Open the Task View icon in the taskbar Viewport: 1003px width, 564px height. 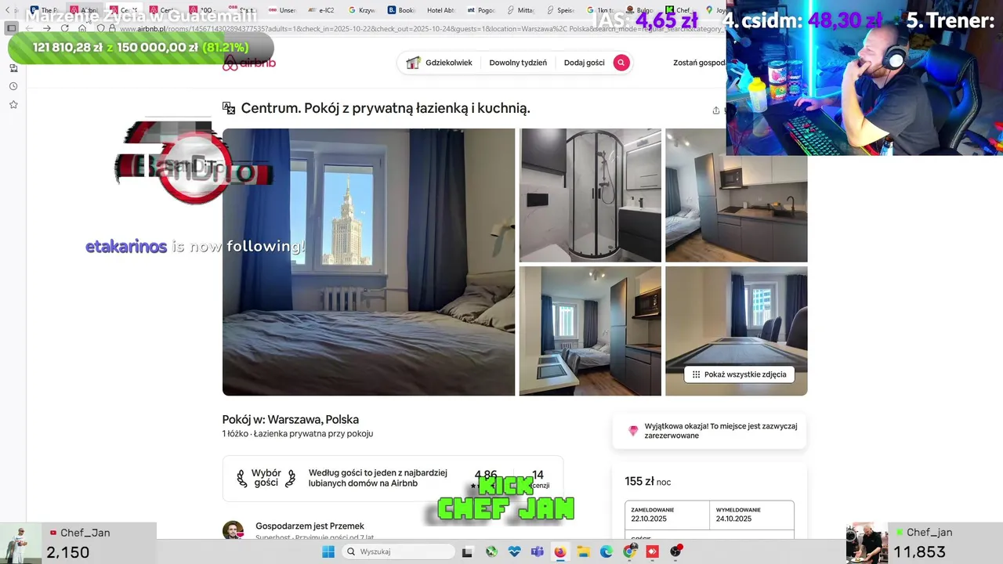click(467, 551)
